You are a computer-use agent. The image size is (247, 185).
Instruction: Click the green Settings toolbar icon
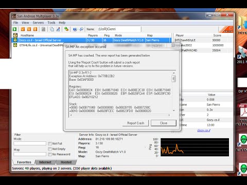66,29
